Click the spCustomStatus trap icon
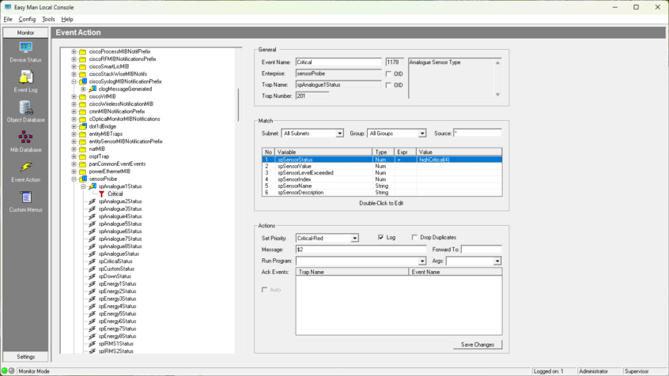 [93, 269]
